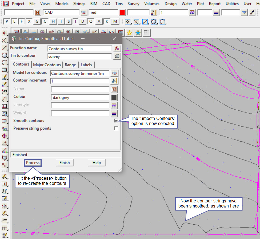Viewport: 260px width, 239px height.
Task: Toggle the 'P' snap button
Action: tap(7, 22)
